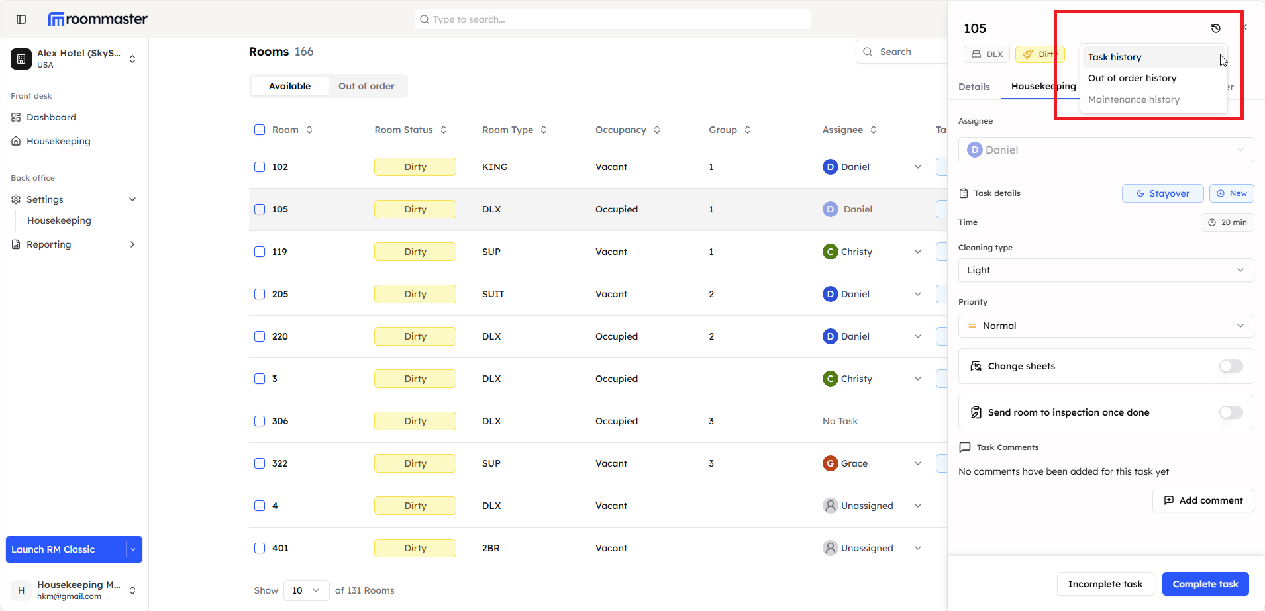Click Daniel's avatar icon in room 102 row
1265x611 pixels.
(x=830, y=167)
